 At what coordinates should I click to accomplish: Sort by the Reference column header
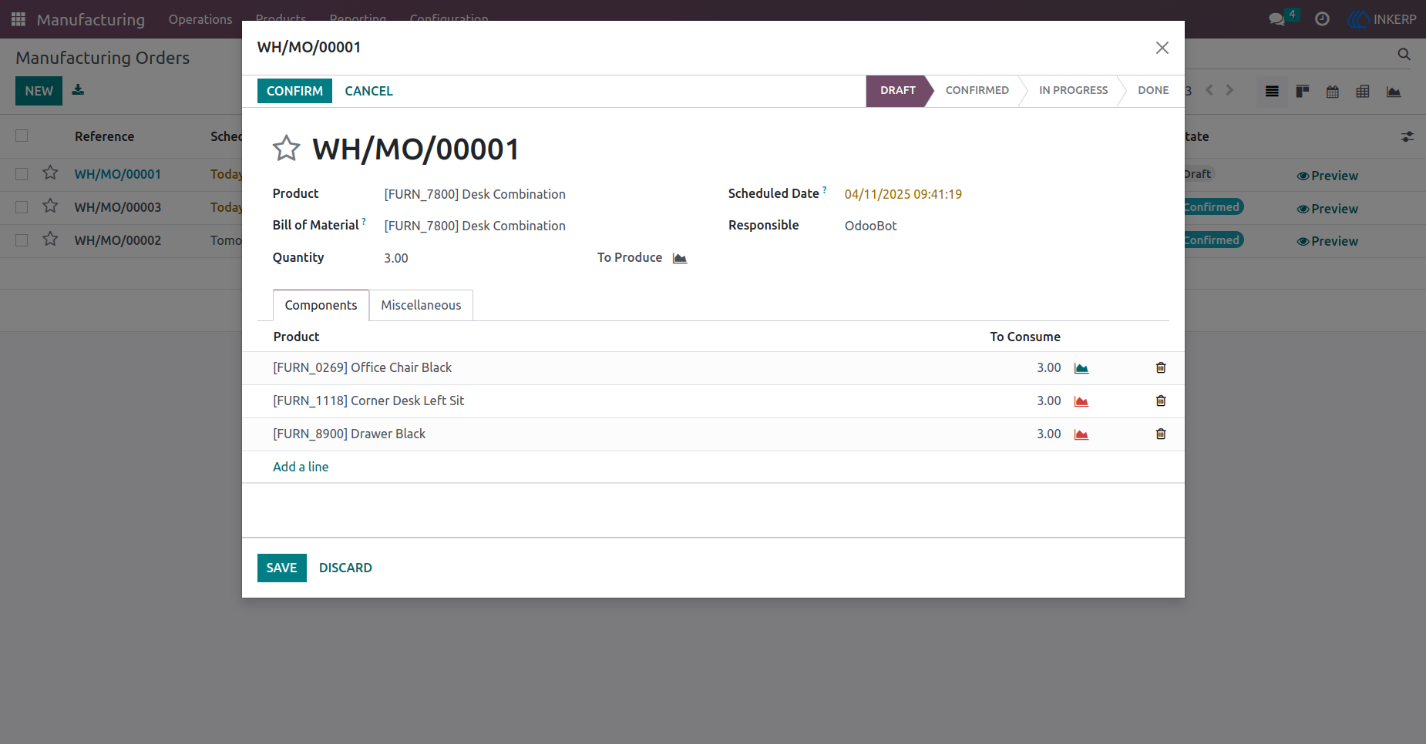104,136
